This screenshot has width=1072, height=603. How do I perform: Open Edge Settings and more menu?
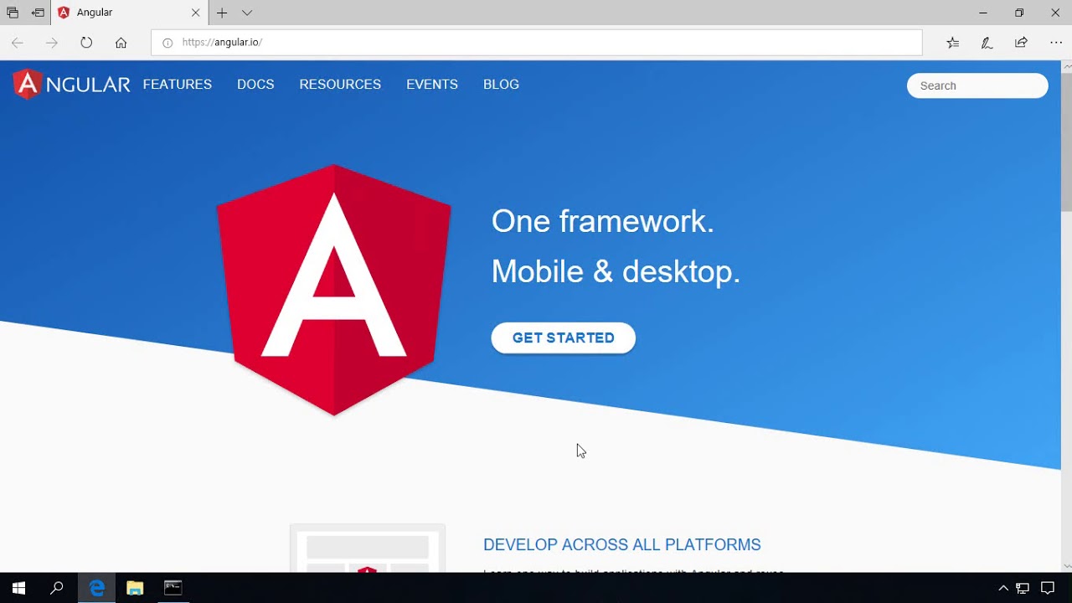point(1055,43)
